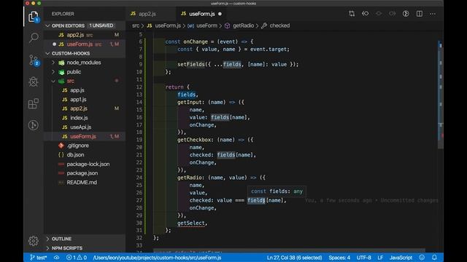Click the unsaved dot on useForm.js tab

tap(220, 14)
